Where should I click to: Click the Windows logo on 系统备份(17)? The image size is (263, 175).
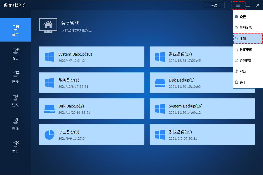(160, 57)
